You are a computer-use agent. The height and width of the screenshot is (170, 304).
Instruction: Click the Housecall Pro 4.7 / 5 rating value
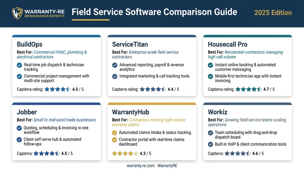(x=269, y=89)
